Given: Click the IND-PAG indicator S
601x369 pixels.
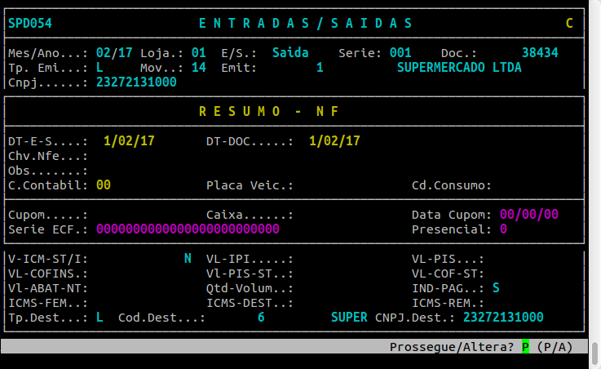Looking at the screenshot, I should pyautogui.click(x=496, y=288).
